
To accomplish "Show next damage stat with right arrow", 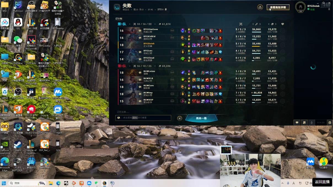I will click(260, 24).
